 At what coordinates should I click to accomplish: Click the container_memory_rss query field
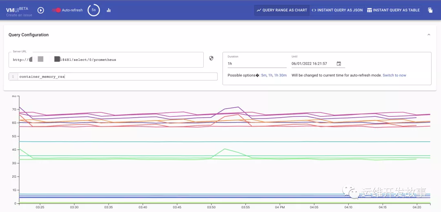(118, 77)
